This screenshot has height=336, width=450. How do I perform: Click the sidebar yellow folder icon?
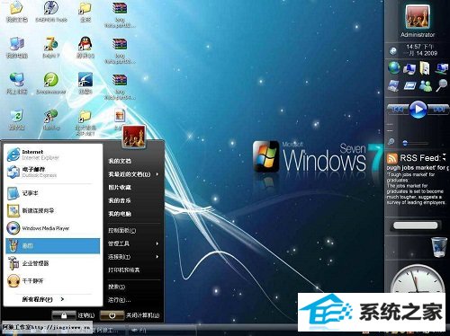[425, 68]
